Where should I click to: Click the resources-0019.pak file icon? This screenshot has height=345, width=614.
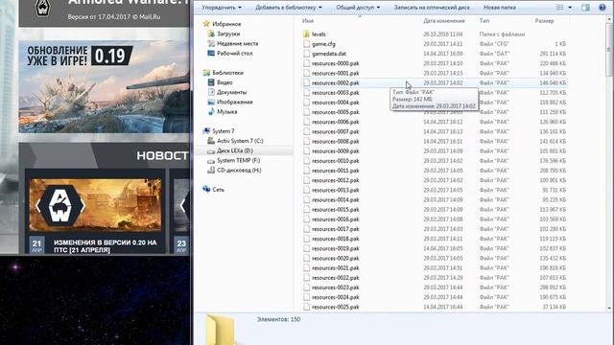click(306, 248)
